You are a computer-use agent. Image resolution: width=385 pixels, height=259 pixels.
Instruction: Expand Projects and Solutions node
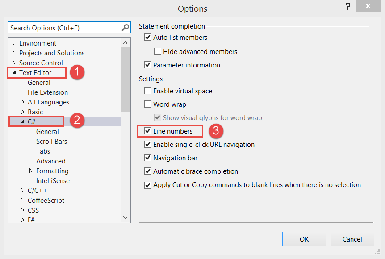coord(14,53)
